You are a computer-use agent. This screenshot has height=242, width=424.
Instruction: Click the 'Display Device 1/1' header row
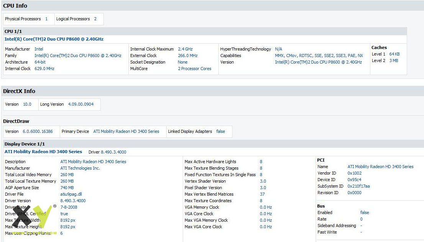click(x=214, y=144)
